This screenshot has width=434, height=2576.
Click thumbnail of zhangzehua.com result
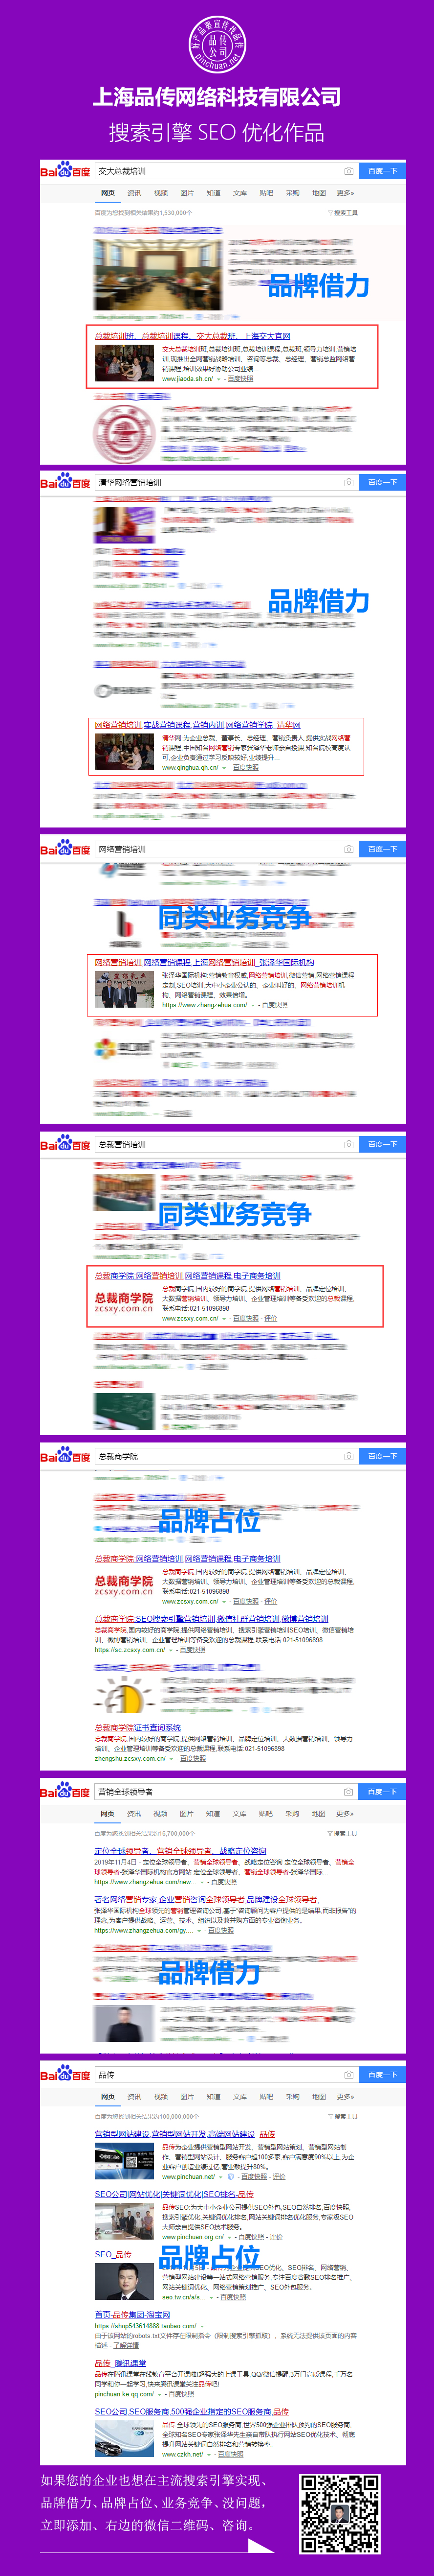(x=125, y=990)
